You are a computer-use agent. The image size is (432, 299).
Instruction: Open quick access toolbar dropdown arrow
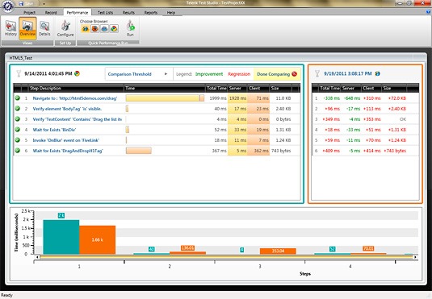coord(44,4)
